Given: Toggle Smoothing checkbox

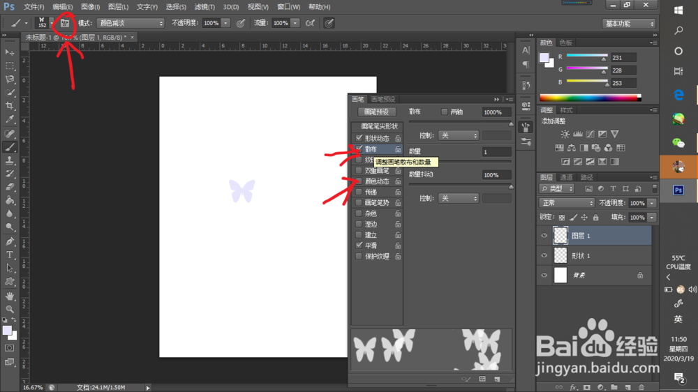Looking at the screenshot, I should 359,245.
